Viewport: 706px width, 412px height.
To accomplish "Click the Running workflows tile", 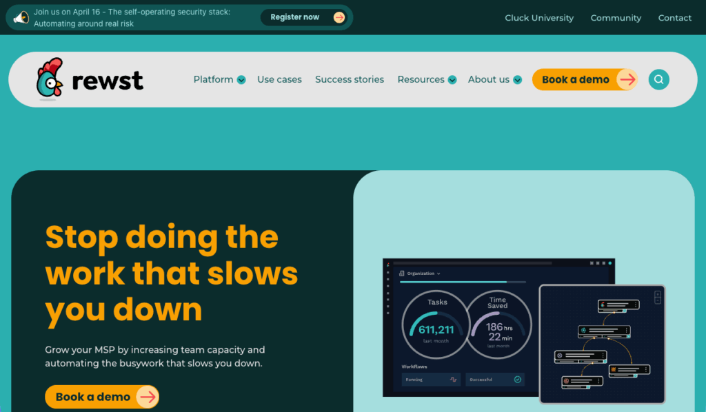I will pos(431,380).
